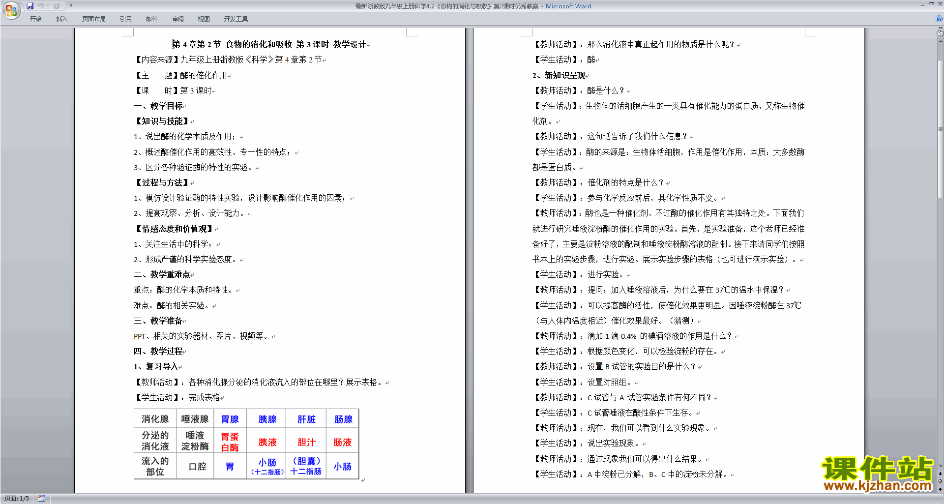This screenshot has width=944, height=504.
Task: Expand Customize Quick Access Toolbar menu
Action: point(71,6)
